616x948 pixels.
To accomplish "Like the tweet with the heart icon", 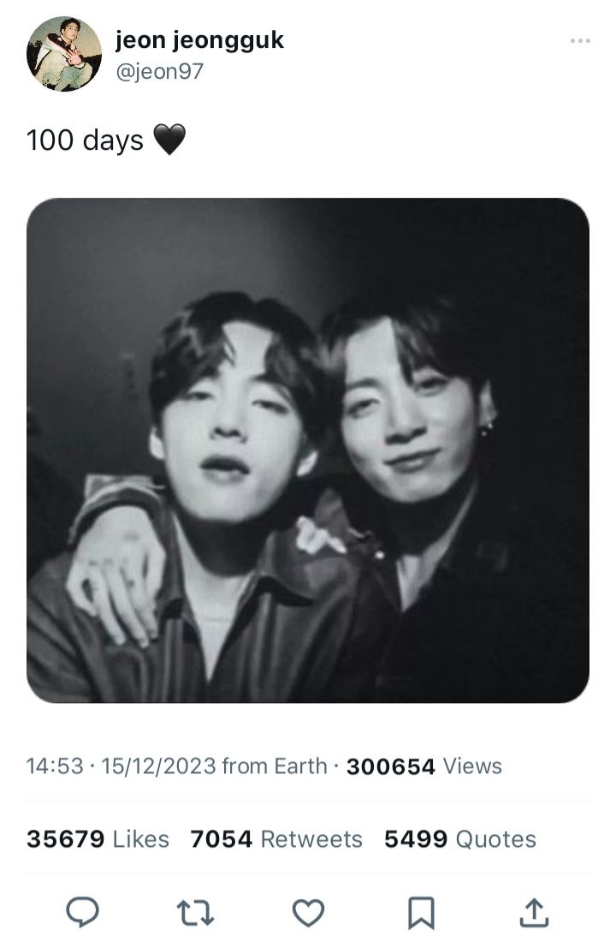I will coord(308,912).
